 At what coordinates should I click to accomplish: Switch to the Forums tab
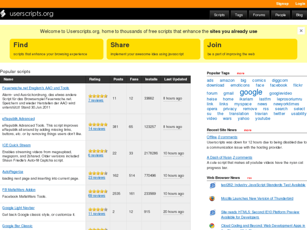click(259, 15)
